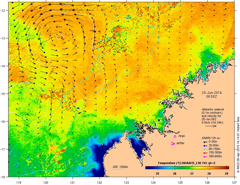The image size is (240, 185).
Task: Click the latitude axis label -17
Action: (x=3, y=149)
